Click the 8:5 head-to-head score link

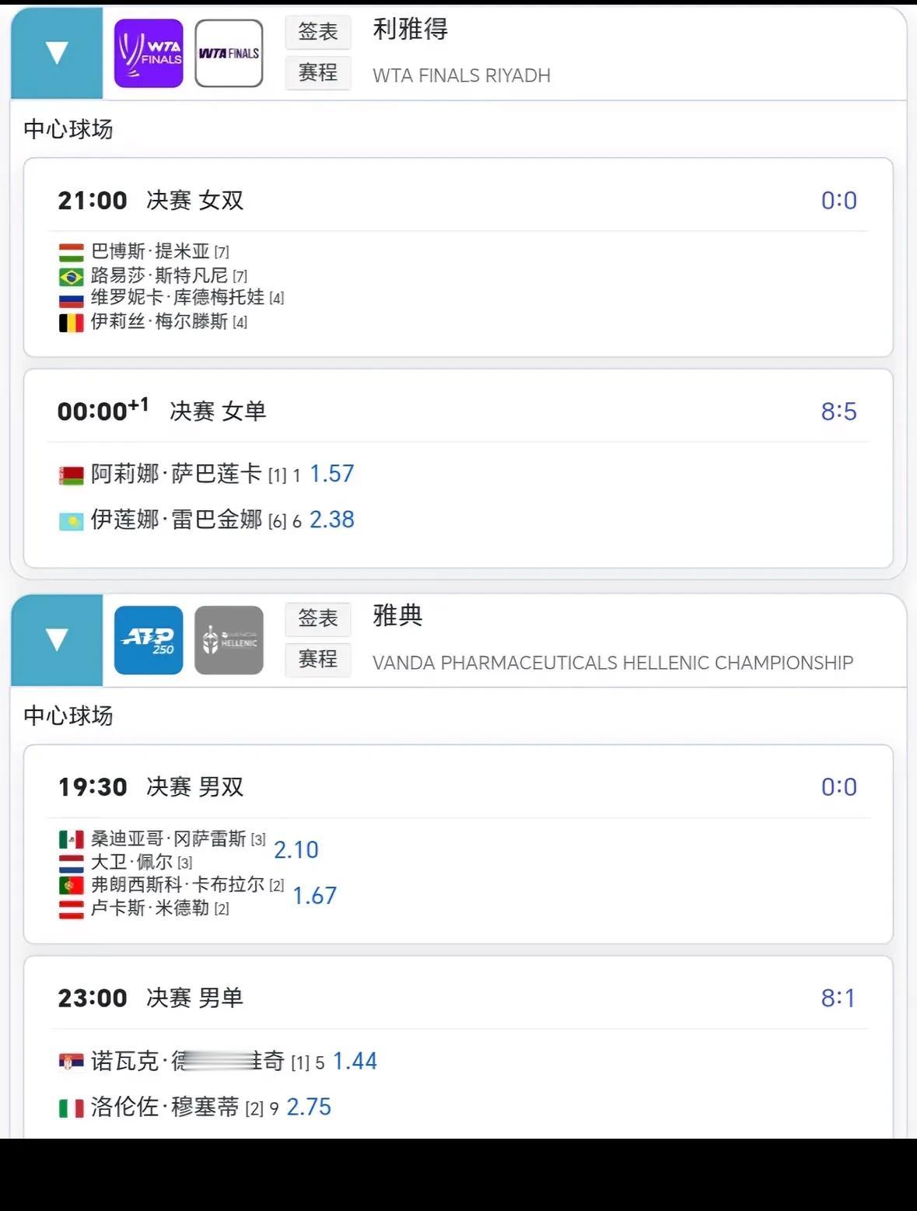(x=838, y=411)
